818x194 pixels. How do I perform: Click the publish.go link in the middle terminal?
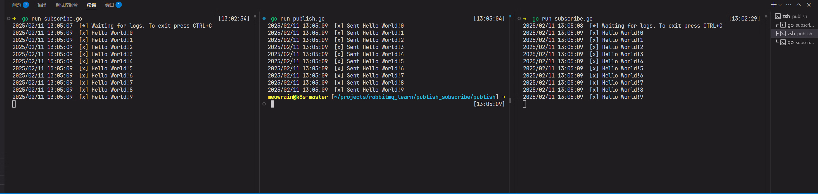(309, 19)
